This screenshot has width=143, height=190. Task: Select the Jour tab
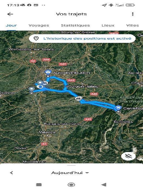[x=11, y=26]
